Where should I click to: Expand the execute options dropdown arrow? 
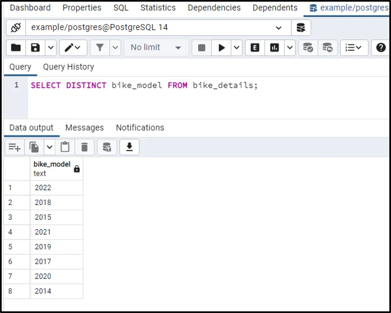click(237, 48)
